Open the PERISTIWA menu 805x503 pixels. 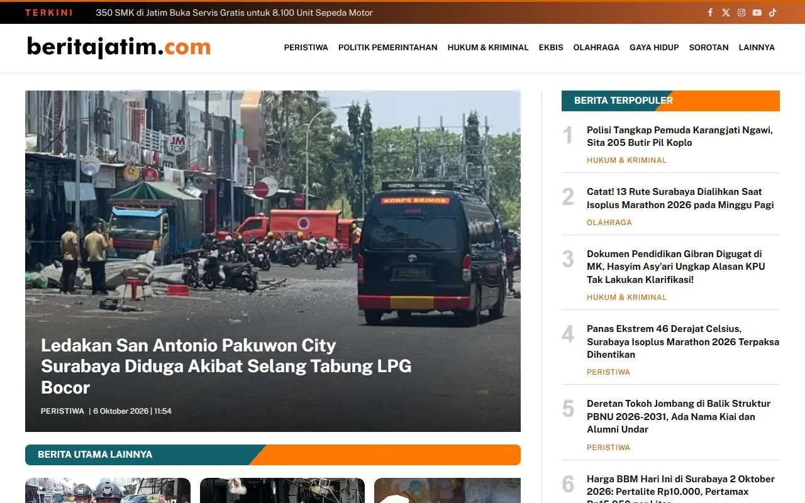pyautogui.click(x=306, y=47)
